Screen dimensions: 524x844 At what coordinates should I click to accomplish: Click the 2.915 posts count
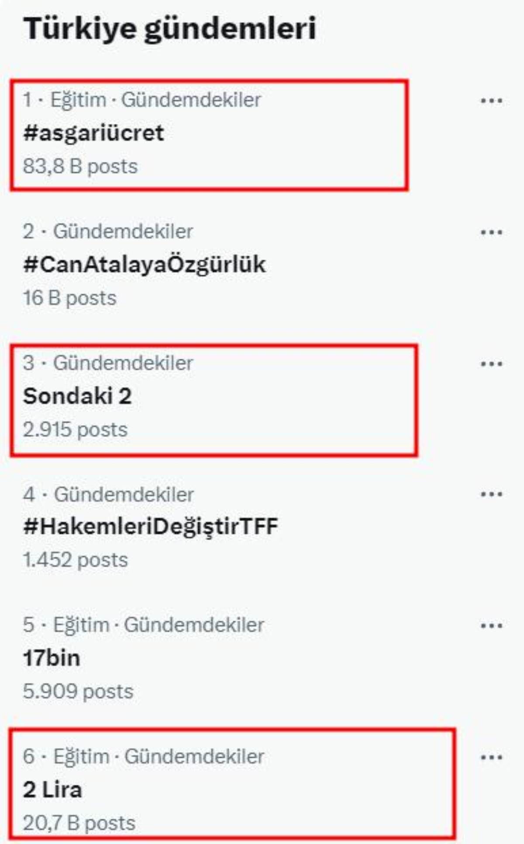pyautogui.click(x=75, y=430)
